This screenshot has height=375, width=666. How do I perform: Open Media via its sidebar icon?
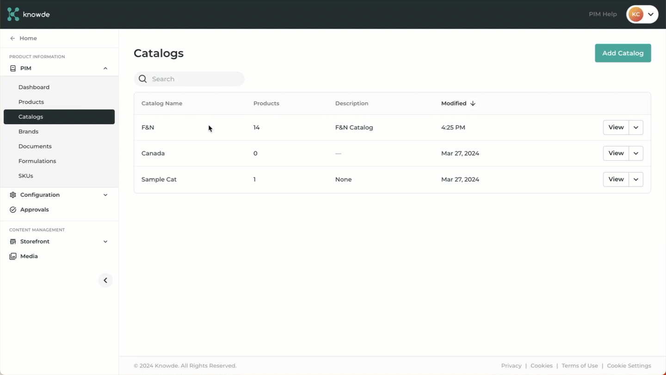(12, 256)
